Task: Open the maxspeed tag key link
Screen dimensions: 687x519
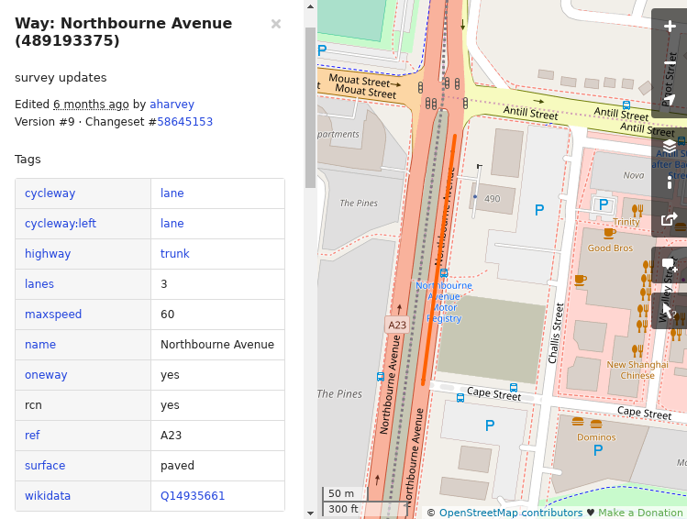Action: 53,315
